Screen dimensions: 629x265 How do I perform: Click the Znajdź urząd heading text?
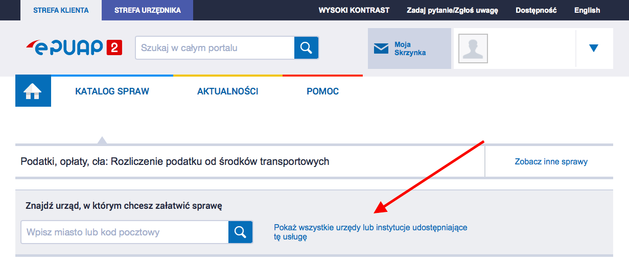click(x=124, y=206)
